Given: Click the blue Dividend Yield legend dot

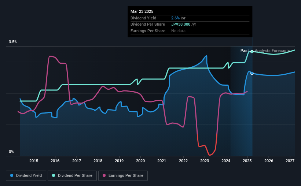Looking at the screenshot, I should point(12,175).
